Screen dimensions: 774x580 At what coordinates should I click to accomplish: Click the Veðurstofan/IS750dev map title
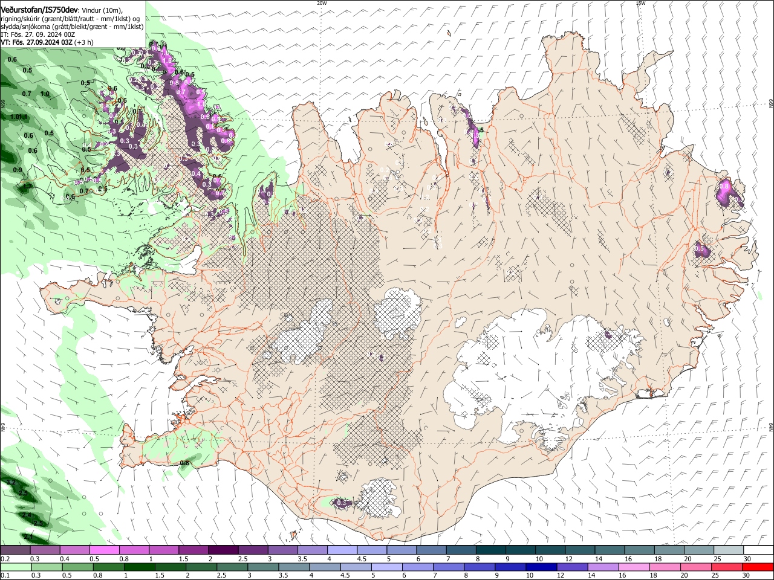(x=39, y=10)
